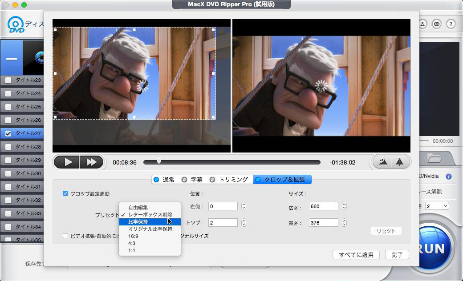The height and width of the screenshot is (281, 463).
Task: Click the トップ position input field
Action: pos(223,223)
